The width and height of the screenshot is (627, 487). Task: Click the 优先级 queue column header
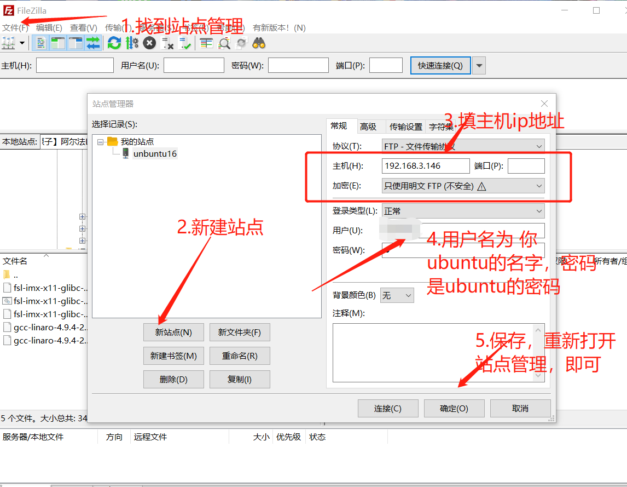[x=289, y=437]
